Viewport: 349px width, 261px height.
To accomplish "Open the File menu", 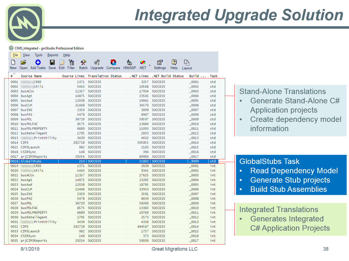I will point(16,55).
